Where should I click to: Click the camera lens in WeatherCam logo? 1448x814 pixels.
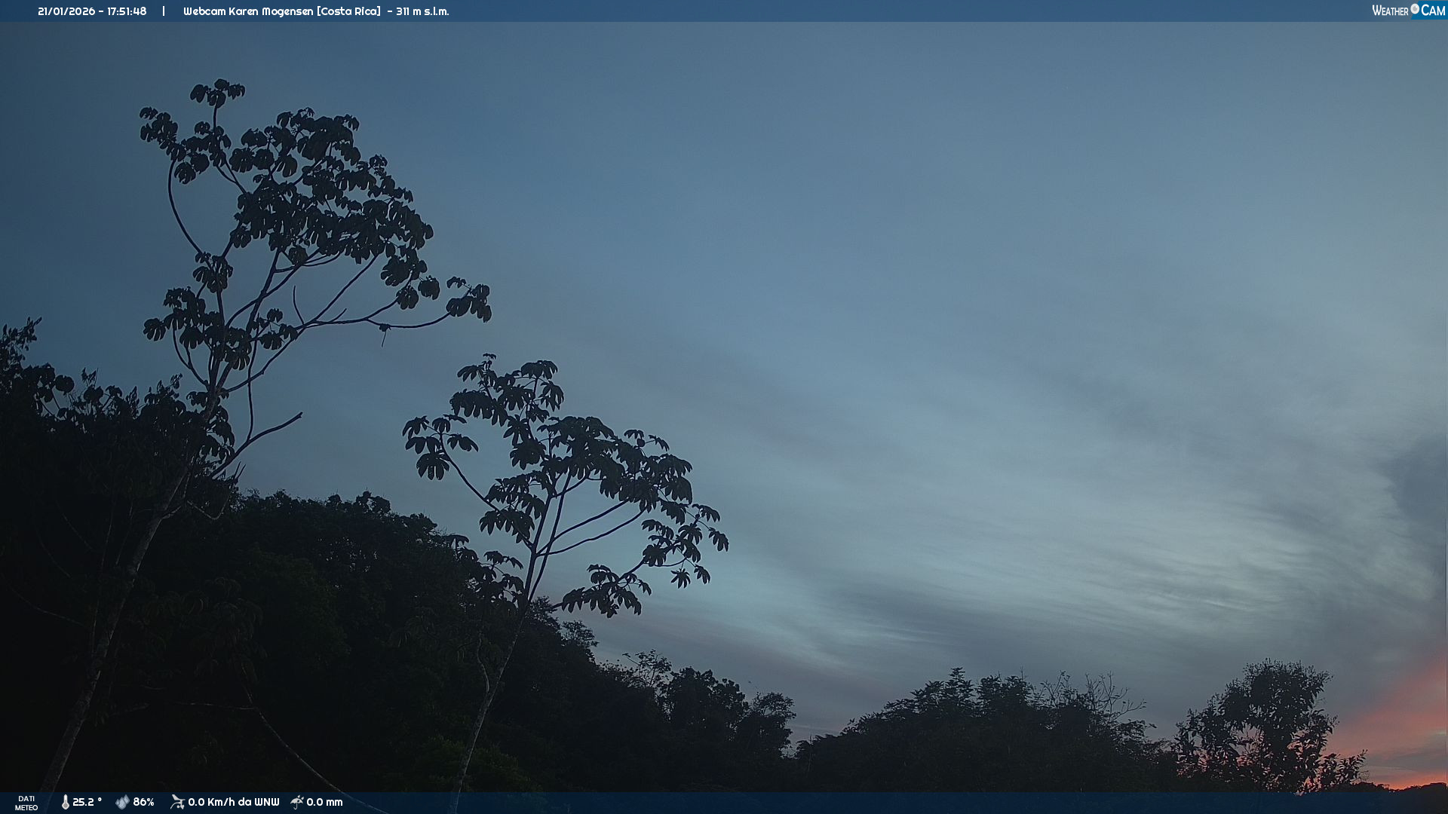1415,9
